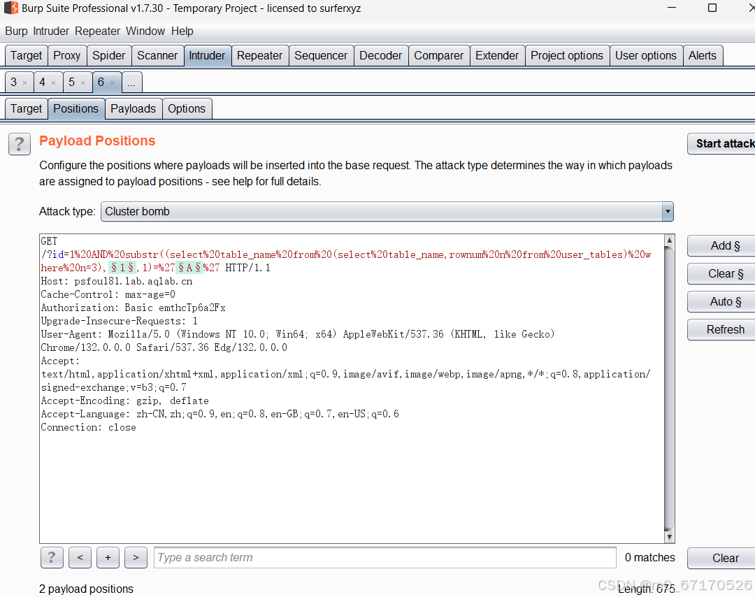Click the search term input field

coord(384,558)
